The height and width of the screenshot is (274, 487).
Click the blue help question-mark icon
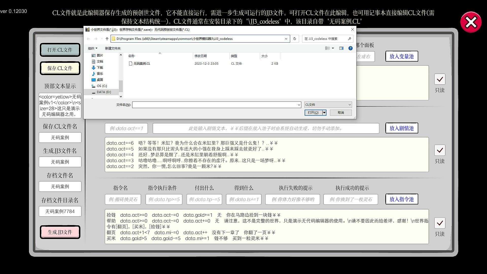point(350,48)
